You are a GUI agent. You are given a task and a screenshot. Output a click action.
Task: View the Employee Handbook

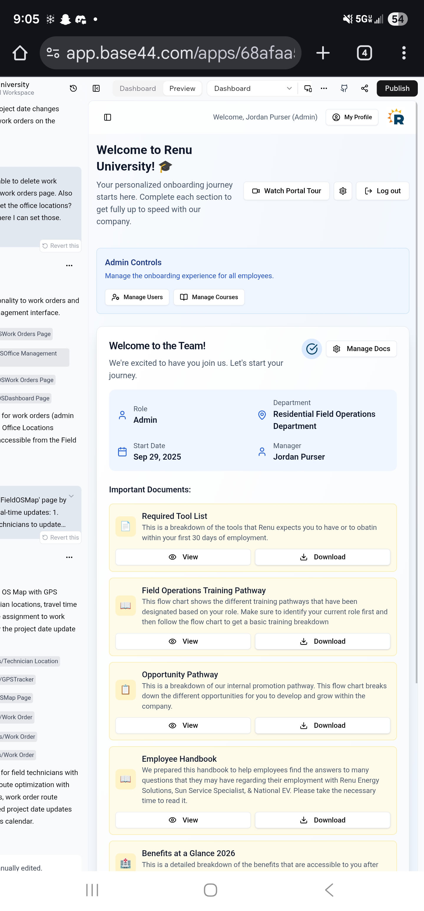pyautogui.click(x=183, y=820)
